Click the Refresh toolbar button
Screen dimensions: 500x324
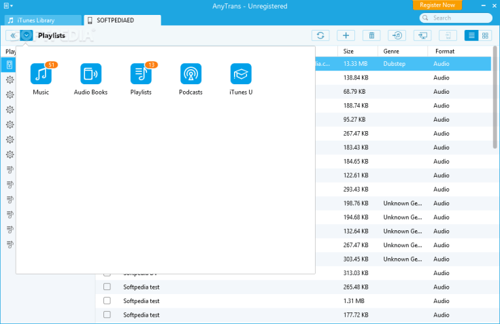click(x=320, y=35)
